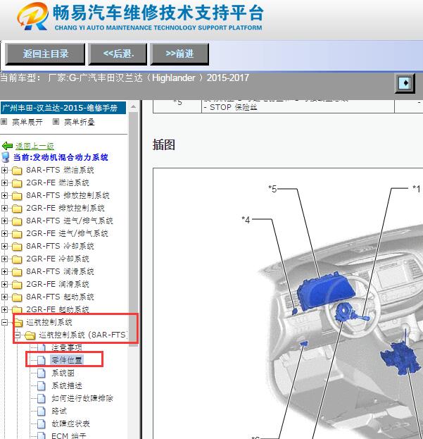Click the page icon beside 如何进行故障排除
Screen dimensions: 423x439
tap(42, 398)
